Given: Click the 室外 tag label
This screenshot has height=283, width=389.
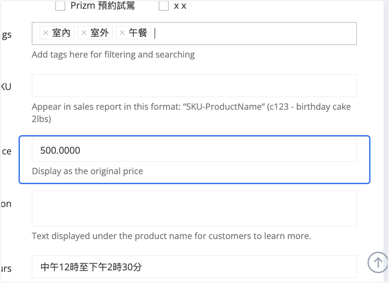Looking at the screenshot, I should click(x=100, y=33).
